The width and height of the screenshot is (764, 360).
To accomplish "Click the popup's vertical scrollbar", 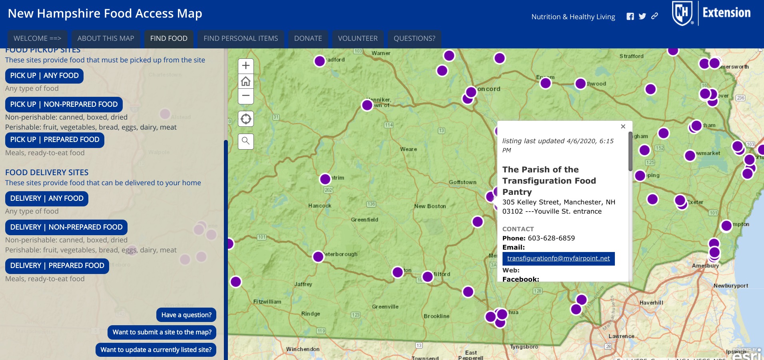I will (x=630, y=152).
